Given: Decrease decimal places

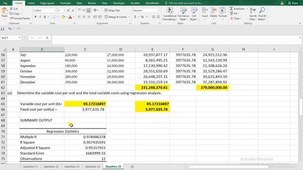Looking at the screenshot, I should [x=158, y=17].
